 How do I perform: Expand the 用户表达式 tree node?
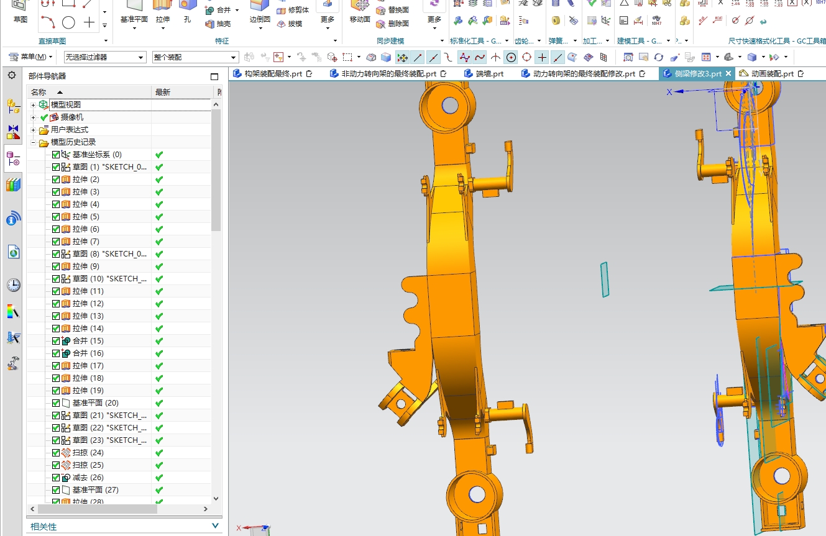[x=33, y=130]
